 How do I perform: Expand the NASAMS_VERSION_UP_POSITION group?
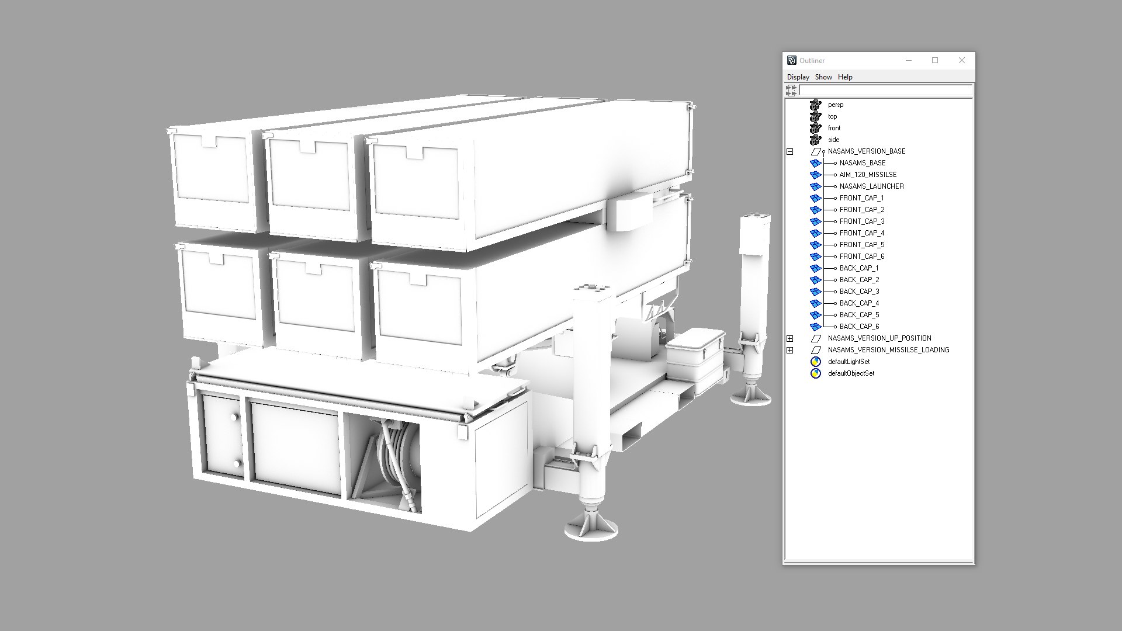790,338
